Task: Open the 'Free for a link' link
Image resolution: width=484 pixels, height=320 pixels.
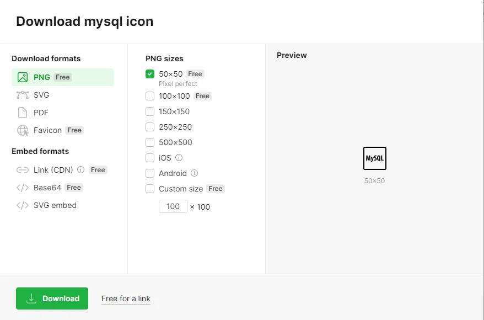Action: coord(126,298)
